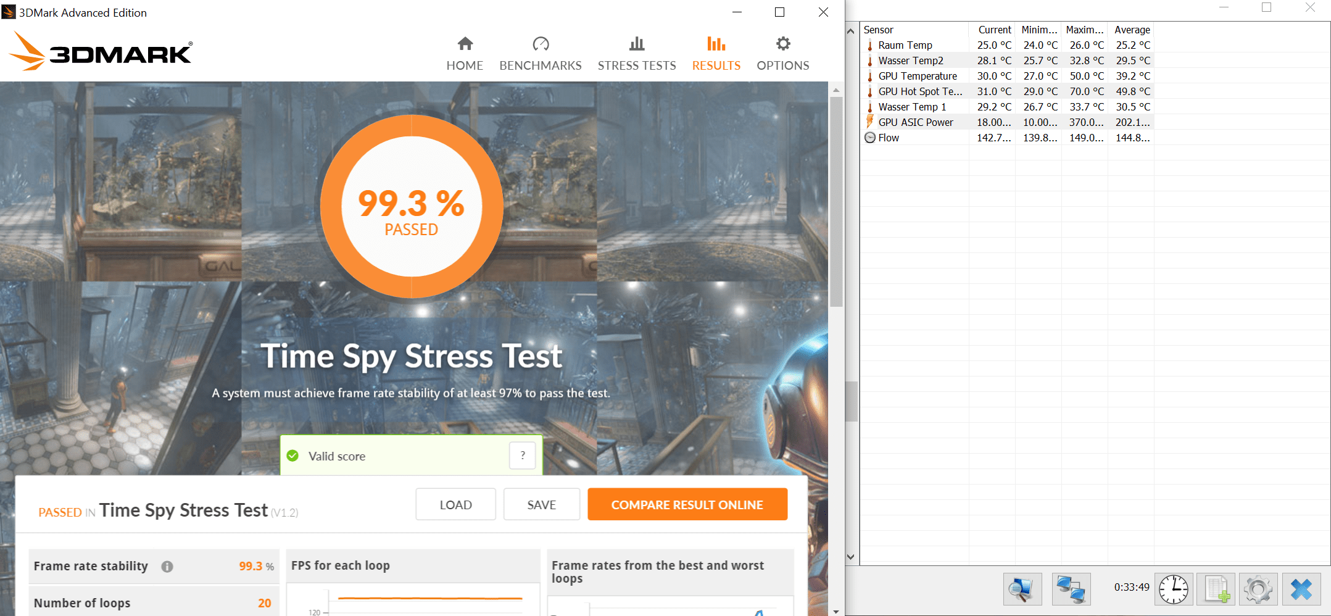This screenshot has height=616, width=1331.
Task: Click the Flow gauge icon
Action: click(870, 138)
